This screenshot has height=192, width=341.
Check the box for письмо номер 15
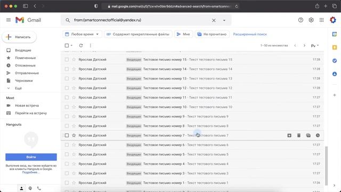tap(67, 60)
